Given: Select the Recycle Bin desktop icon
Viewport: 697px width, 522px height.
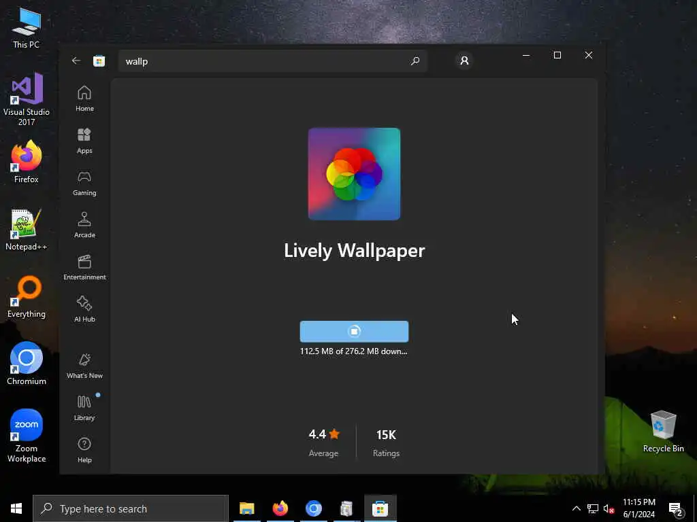Looking at the screenshot, I should click(x=663, y=432).
